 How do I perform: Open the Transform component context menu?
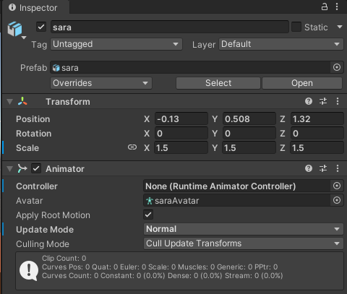pos(338,101)
